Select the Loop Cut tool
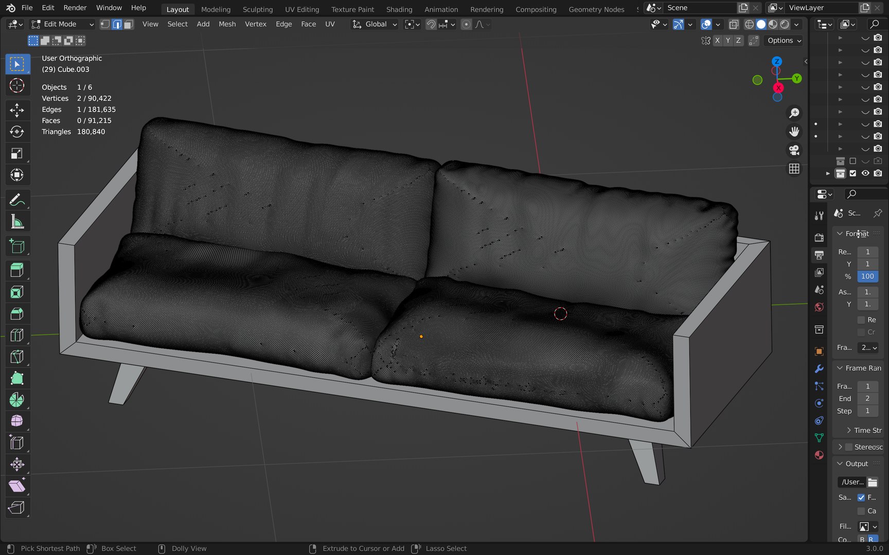Screen dimensions: 889x555 (17, 335)
